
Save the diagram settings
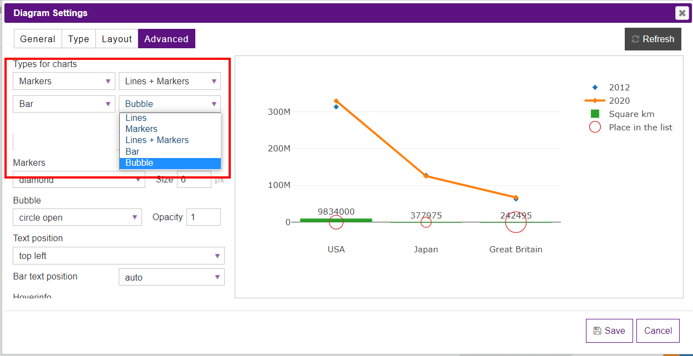[x=609, y=330]
